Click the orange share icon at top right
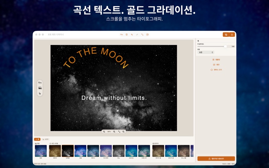The height and width of the screenshot is (168, 269). point(232,35)
